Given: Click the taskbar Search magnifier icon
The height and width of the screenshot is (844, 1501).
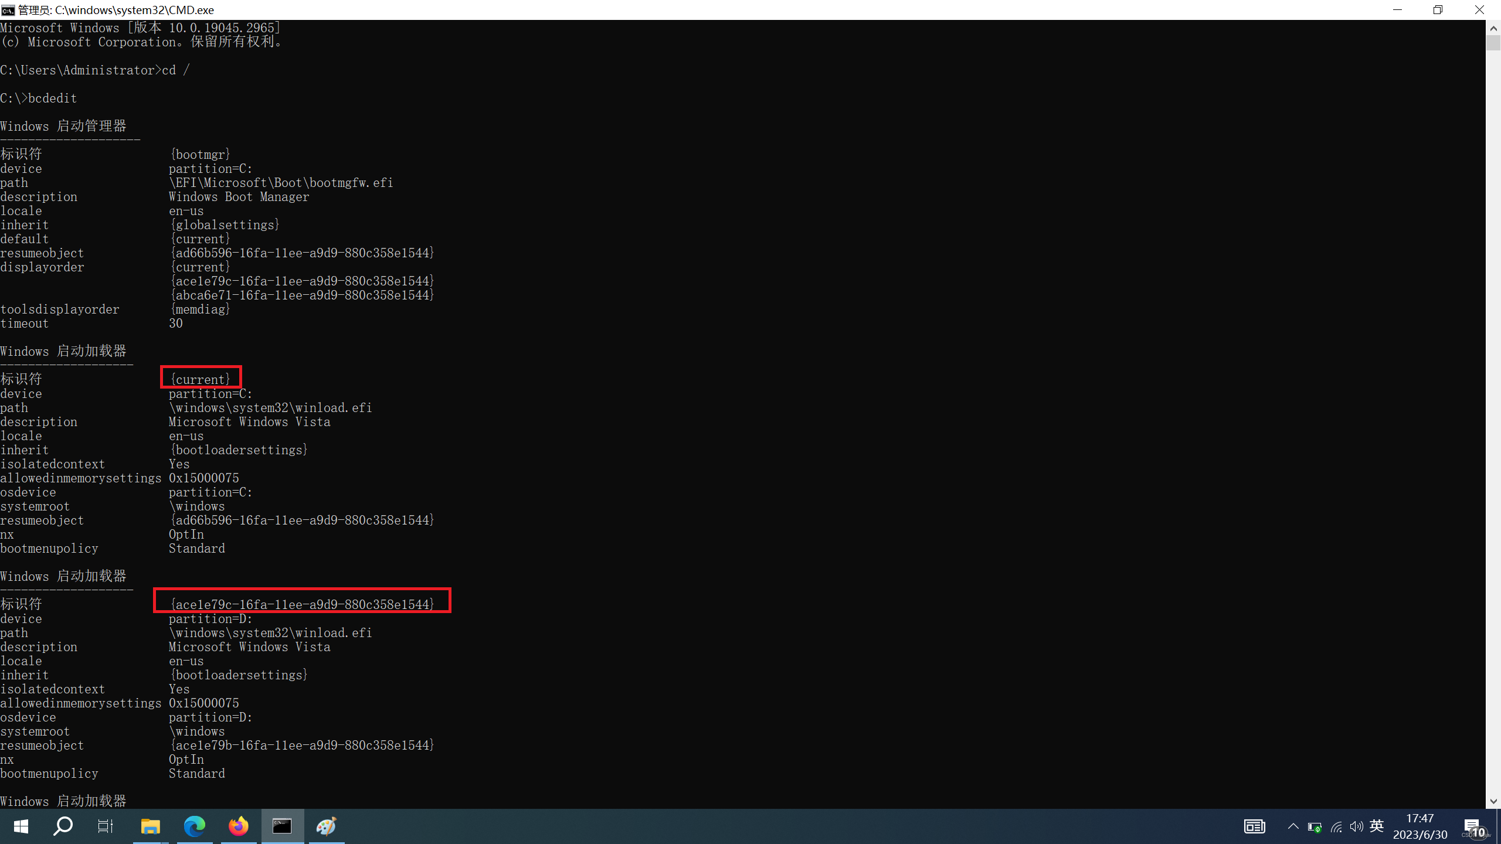Looking at the screenshot, I should coord(63,826).
